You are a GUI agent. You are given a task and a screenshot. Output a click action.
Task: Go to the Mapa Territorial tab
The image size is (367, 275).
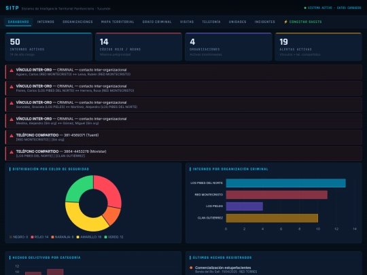tap(118, 22)
